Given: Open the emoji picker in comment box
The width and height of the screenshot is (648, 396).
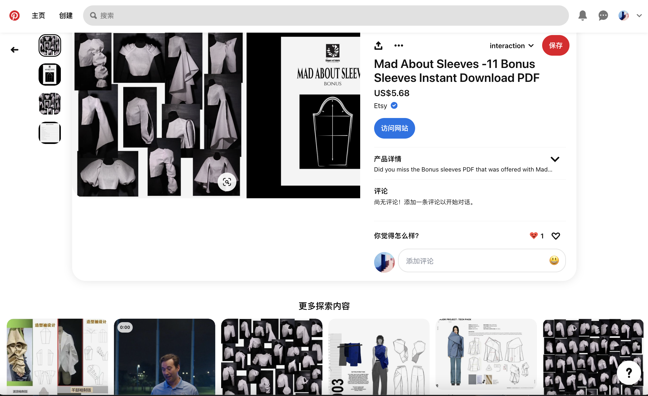Looking at the screenshot, I should (554, 261).
